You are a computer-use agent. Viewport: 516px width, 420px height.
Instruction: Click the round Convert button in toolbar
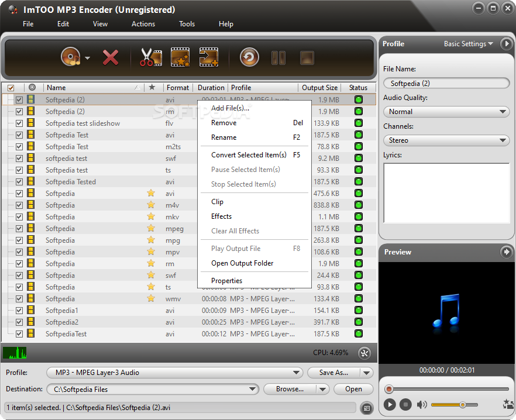coord(249,57)
